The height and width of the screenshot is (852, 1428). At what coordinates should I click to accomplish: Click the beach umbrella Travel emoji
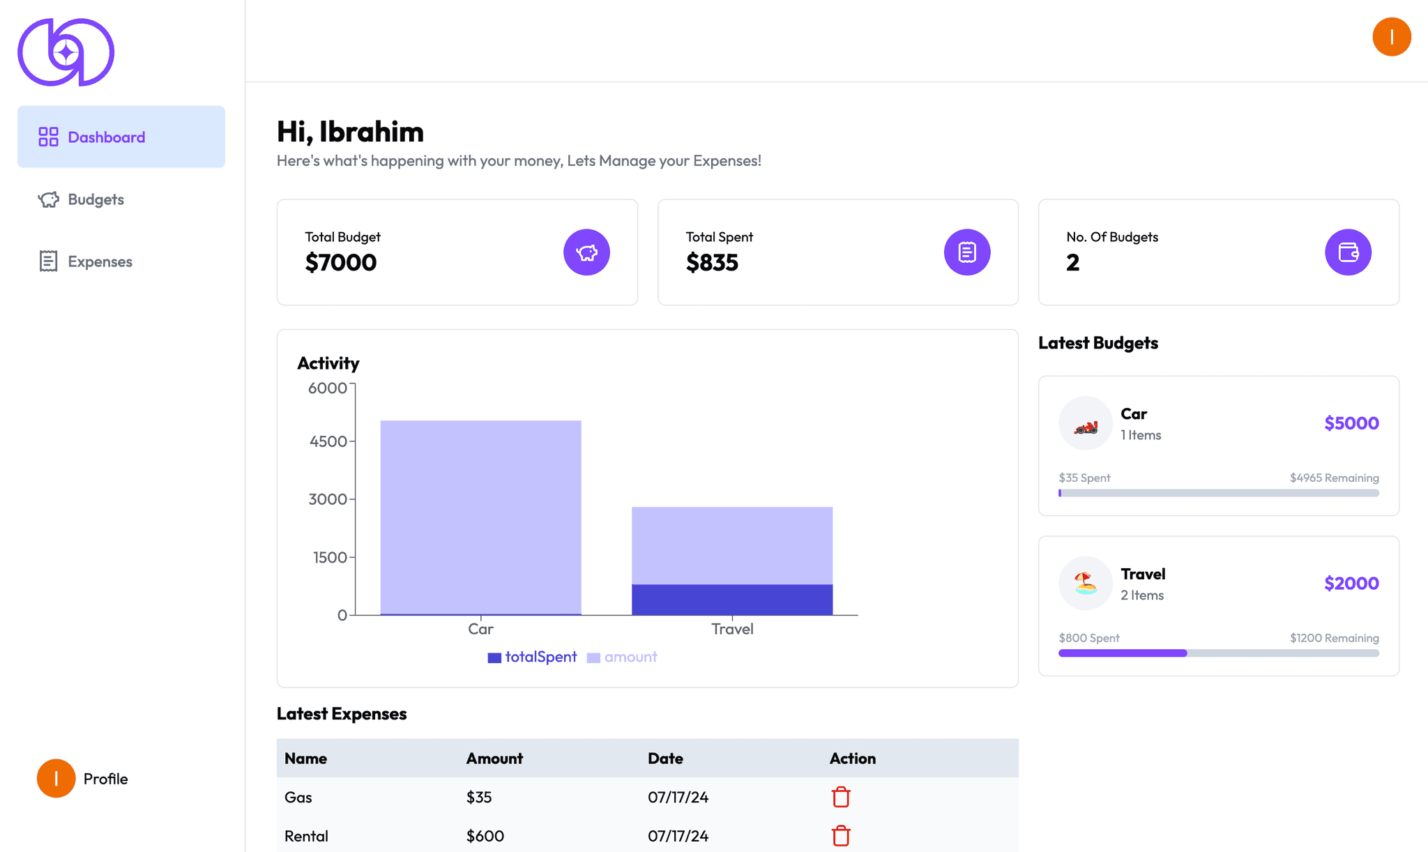click(x=1085, y=584)
